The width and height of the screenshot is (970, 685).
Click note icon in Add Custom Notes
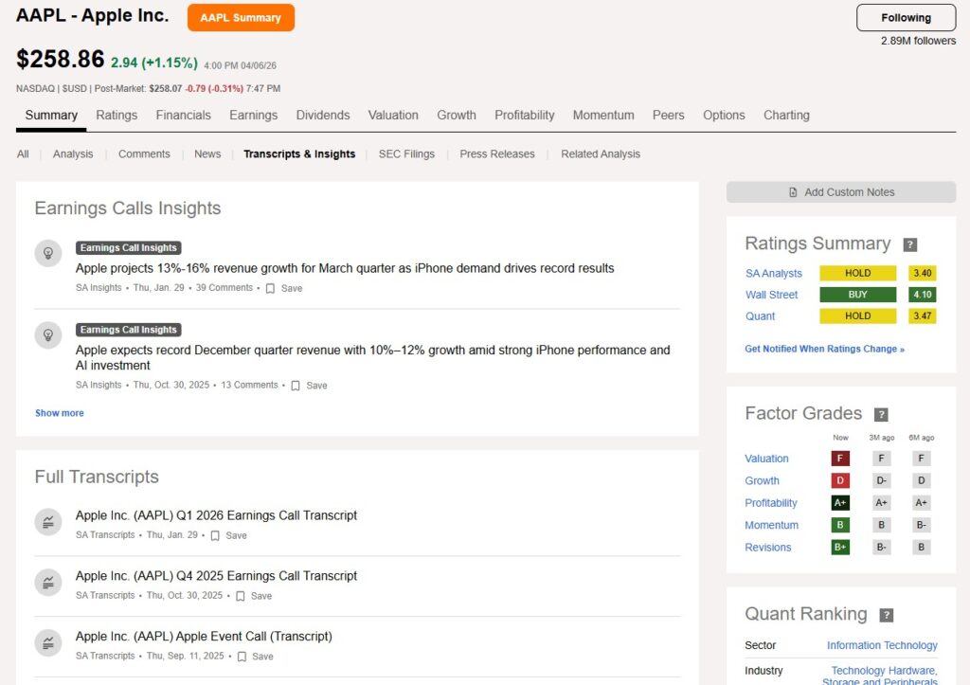(x=793, y=192)
